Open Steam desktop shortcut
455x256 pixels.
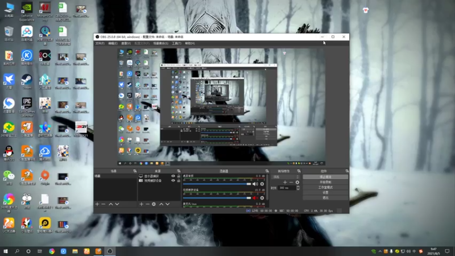tap(27, 81)
